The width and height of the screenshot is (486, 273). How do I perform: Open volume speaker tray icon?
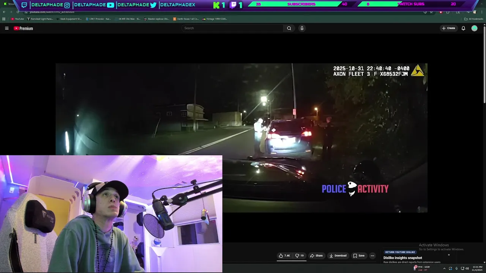467,268
